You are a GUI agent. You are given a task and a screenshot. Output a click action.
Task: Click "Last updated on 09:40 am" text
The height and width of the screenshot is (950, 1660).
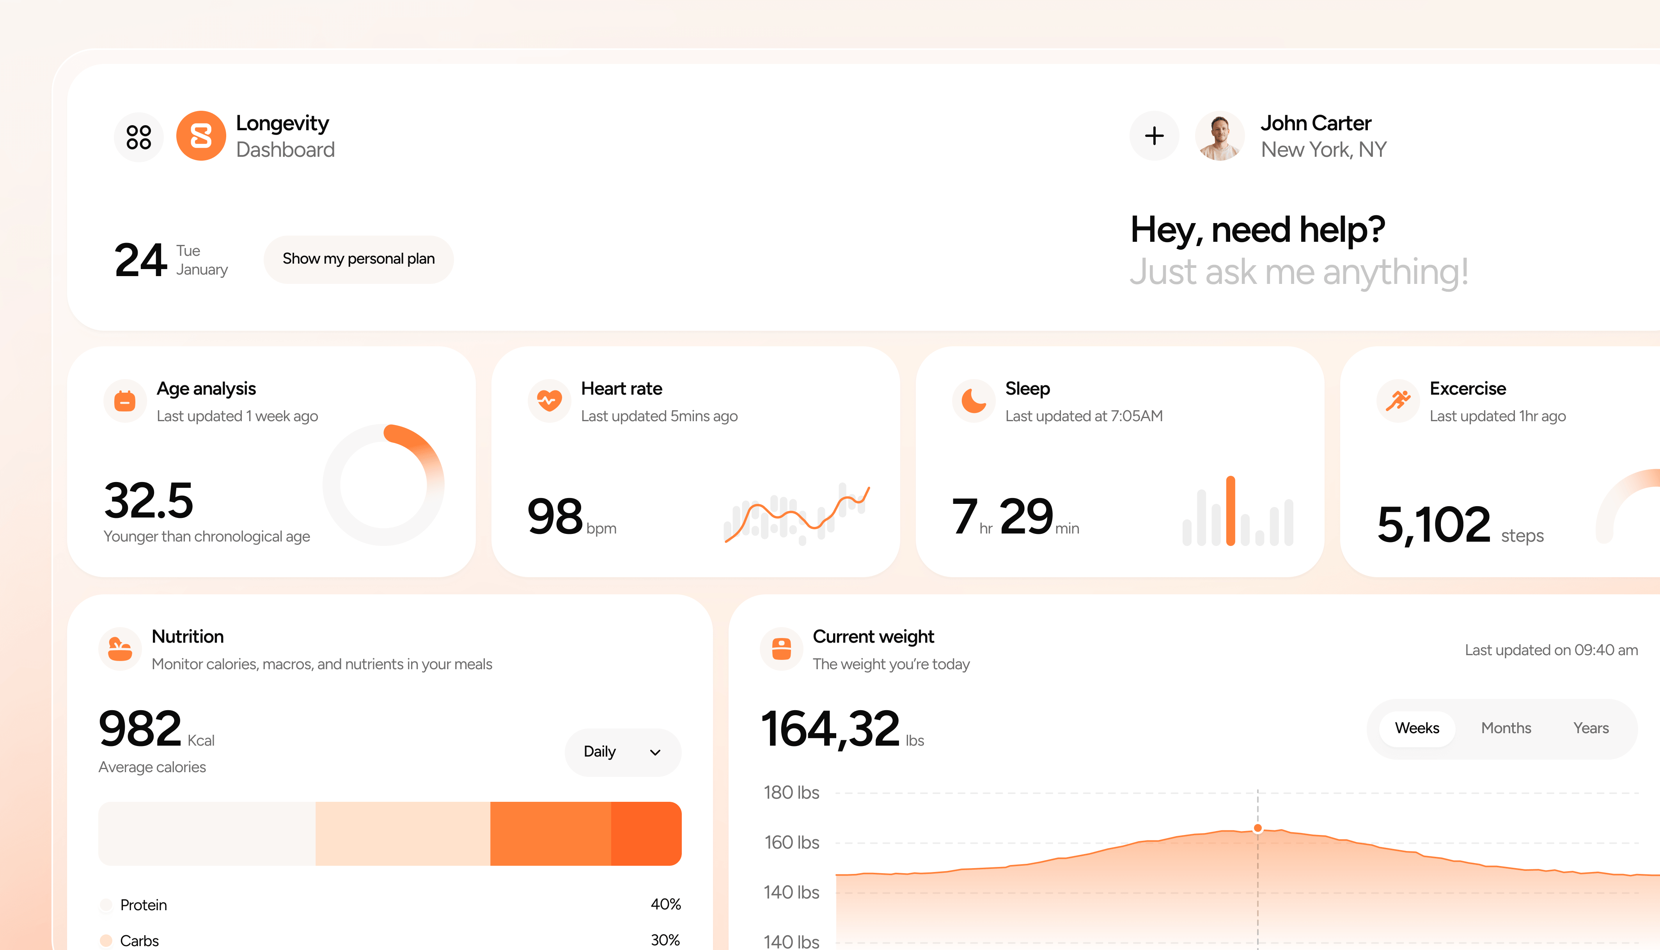point(1551,650)
